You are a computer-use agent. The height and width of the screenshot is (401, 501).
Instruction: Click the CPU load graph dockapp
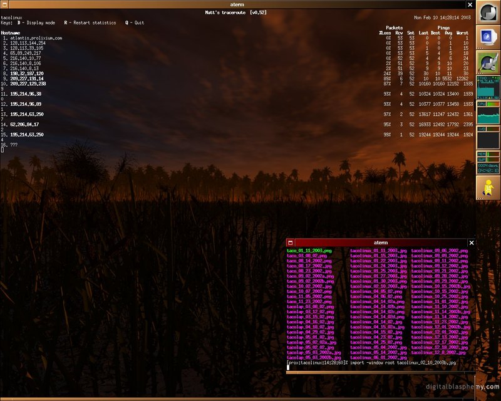click(x=488, y=113)
